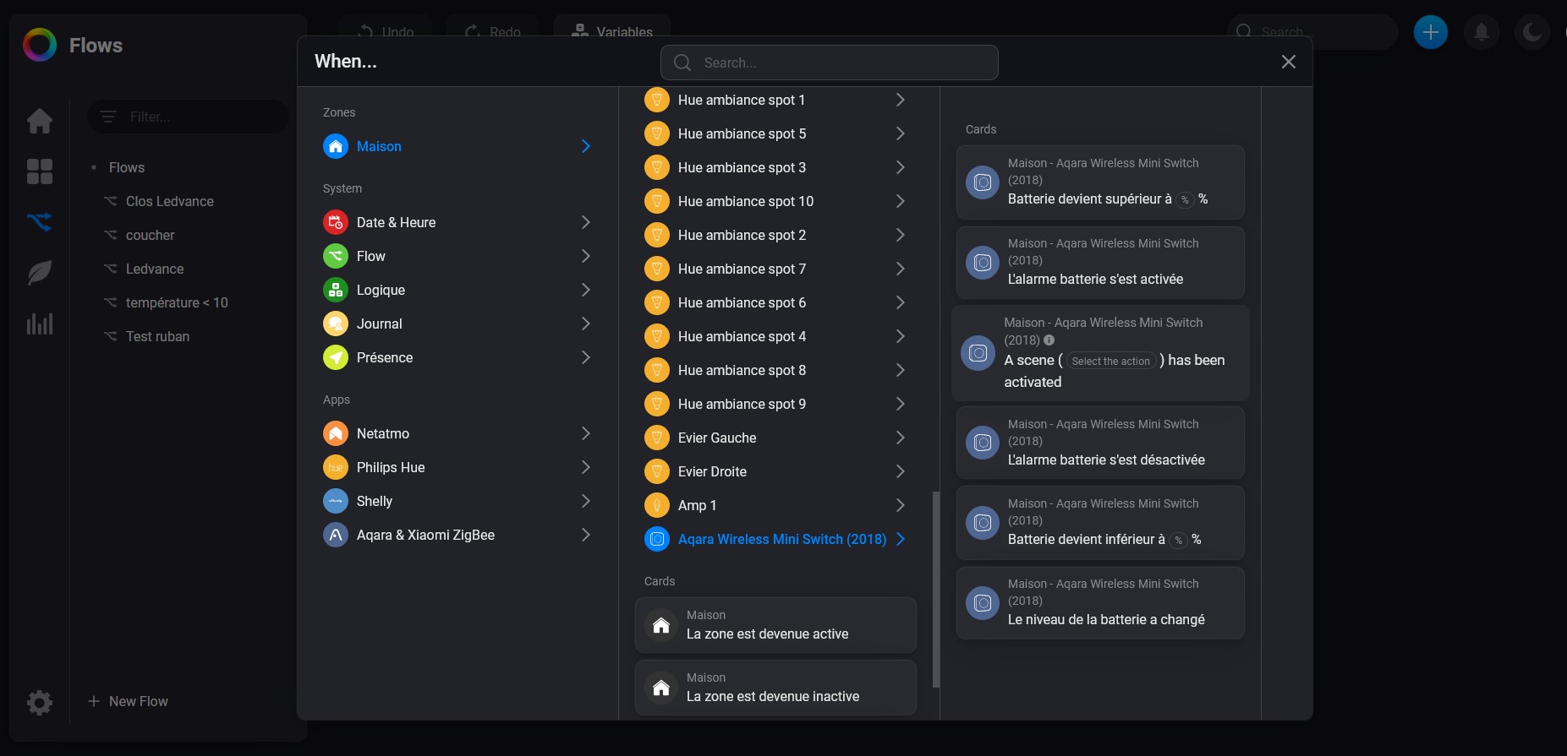Click New Flow at sidebar bottom
This screenshot has width=1567, height=756.
pyautogui.click(x=129, y=701)
